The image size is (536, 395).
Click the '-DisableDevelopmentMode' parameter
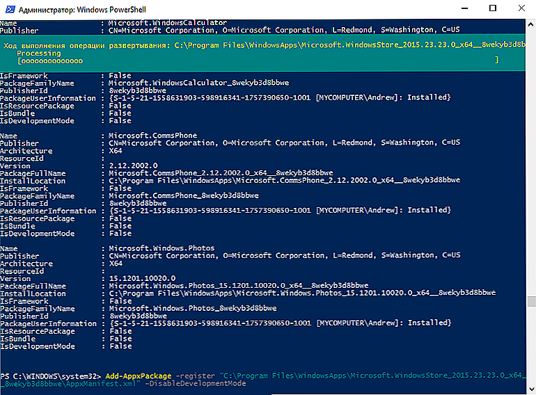[x=195, y=384]
